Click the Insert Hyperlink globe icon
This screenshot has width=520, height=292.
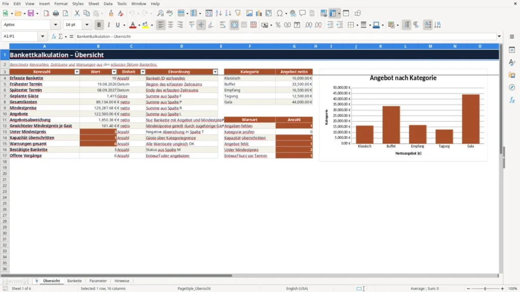coord(293,13)
